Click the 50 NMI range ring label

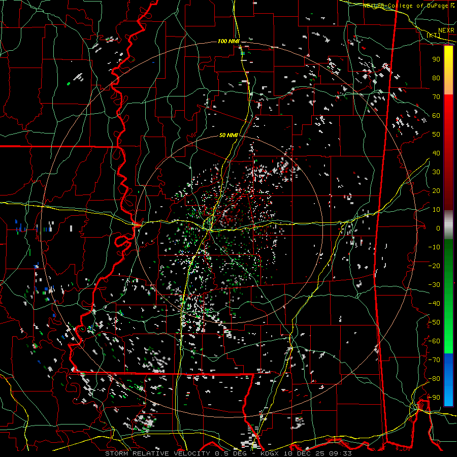228,135
